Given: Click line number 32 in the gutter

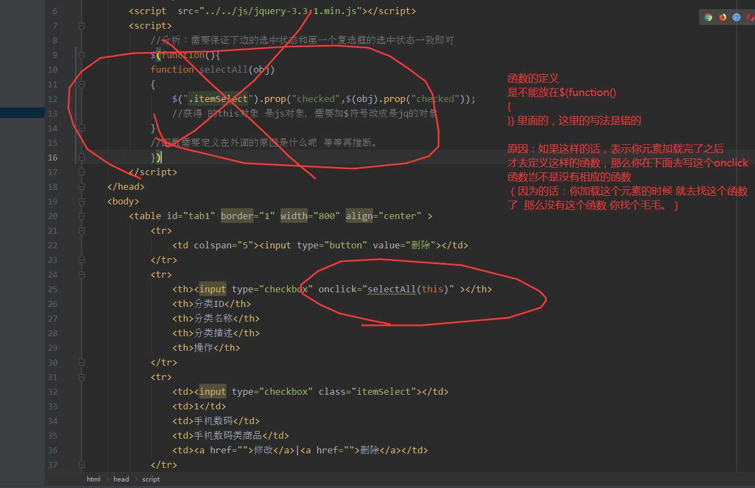Looking at the screenshot, I should tap(53, 391).
